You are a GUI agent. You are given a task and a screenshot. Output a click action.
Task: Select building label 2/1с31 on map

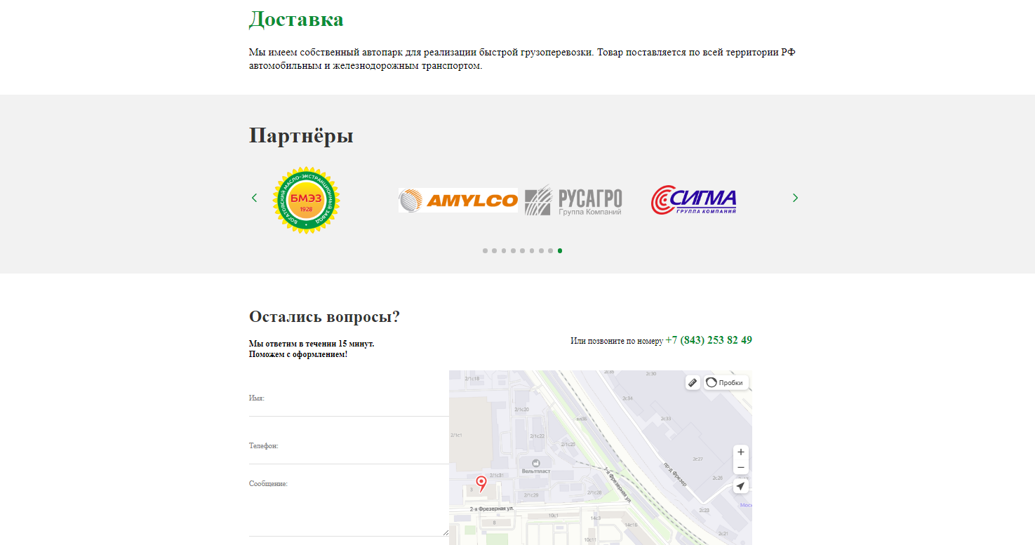click(x=497, y=476)
